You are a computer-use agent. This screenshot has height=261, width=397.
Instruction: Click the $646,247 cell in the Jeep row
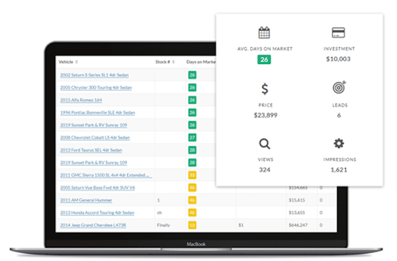coord(298,225)
